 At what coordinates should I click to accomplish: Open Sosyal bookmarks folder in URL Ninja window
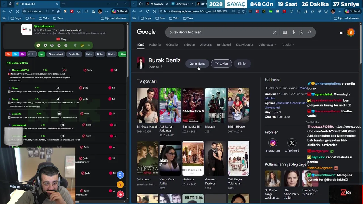click(16, 18)
